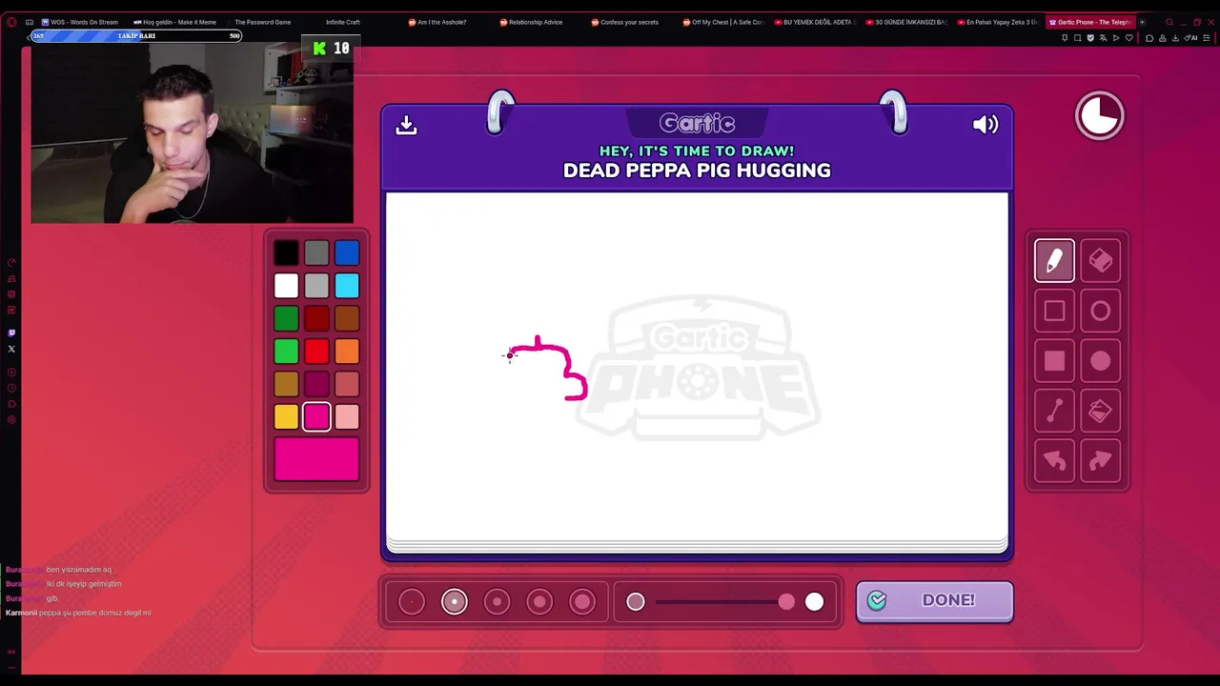The height and width of the screenshot is (686, 1220).
Task: Click the streamer webcam overlay
Action: (x=192, y=134)
